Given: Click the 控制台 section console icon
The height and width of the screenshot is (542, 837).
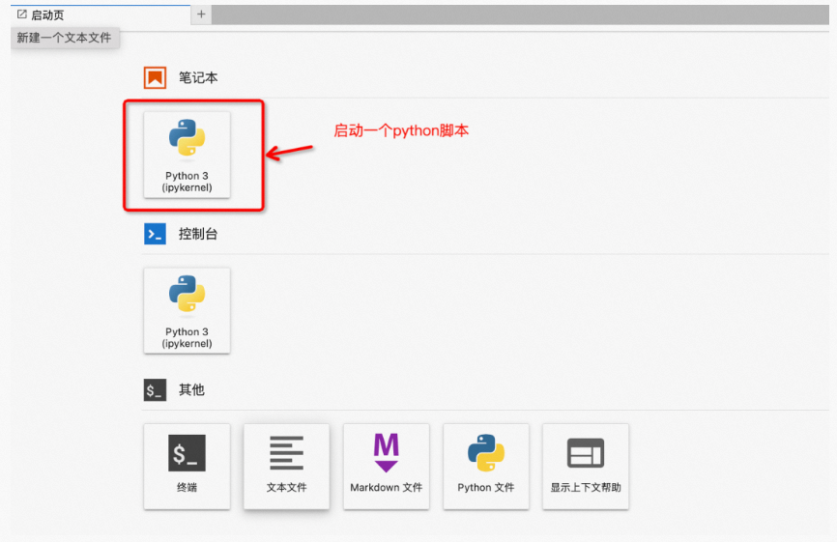Looking at the screenshot, I should click(x=155, y=234).
